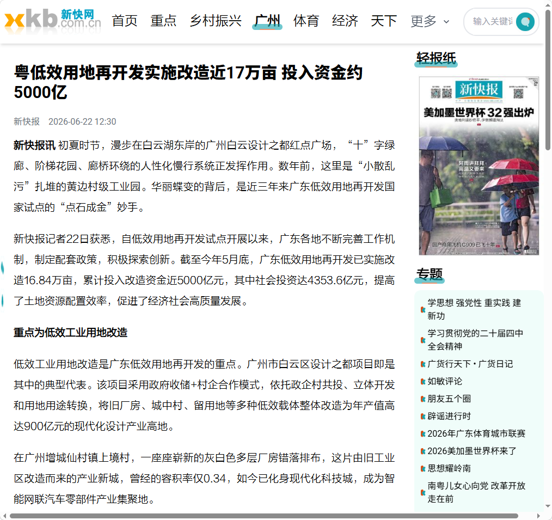The image size is (552, 520).
Task: Expand the 更多 dropdown chevron
Action: (446, 21)
